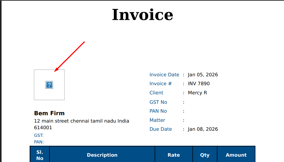Select the Bem Firm company name
This screenshot has height=162, width=284.
click(x=49, y=113)
